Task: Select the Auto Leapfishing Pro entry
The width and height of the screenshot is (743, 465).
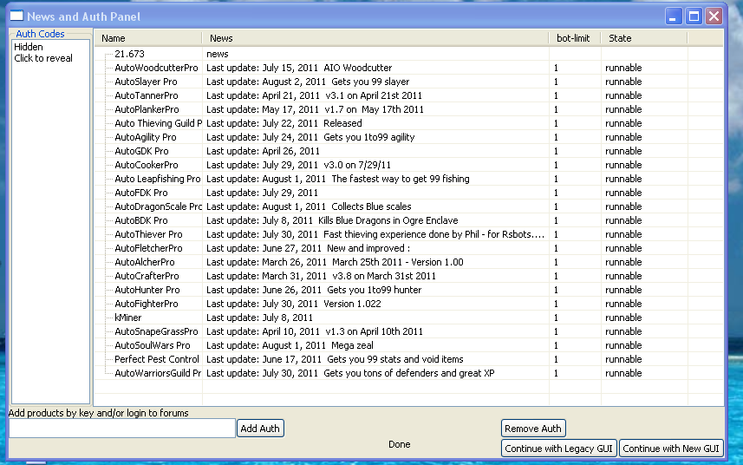Action: click(158, 179)
